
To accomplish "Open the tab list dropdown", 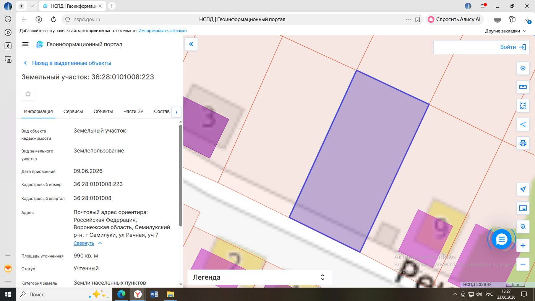I will point(32,6).
